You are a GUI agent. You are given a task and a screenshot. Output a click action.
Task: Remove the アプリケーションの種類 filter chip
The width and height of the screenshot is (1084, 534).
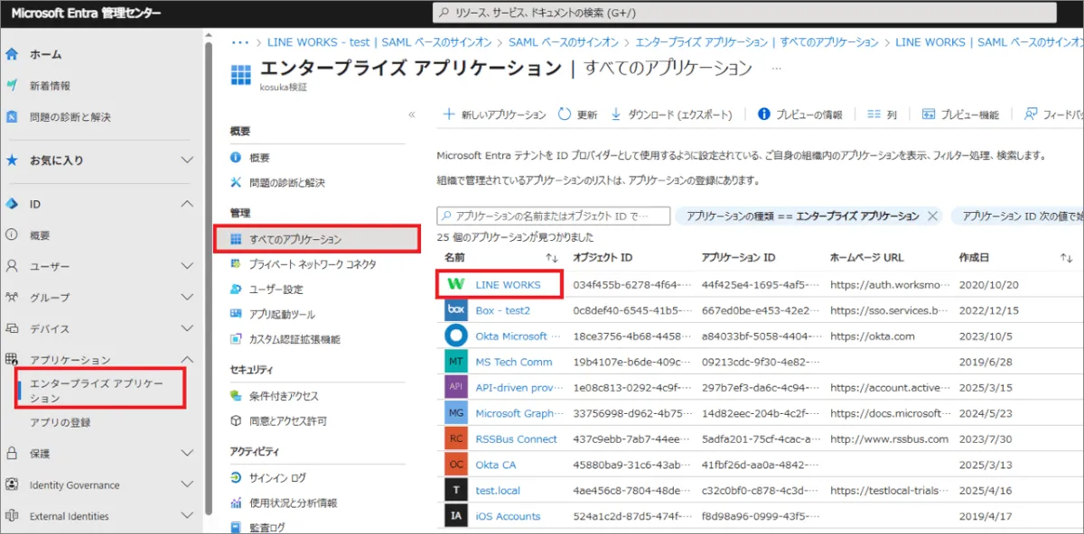(x=932, y=216)
